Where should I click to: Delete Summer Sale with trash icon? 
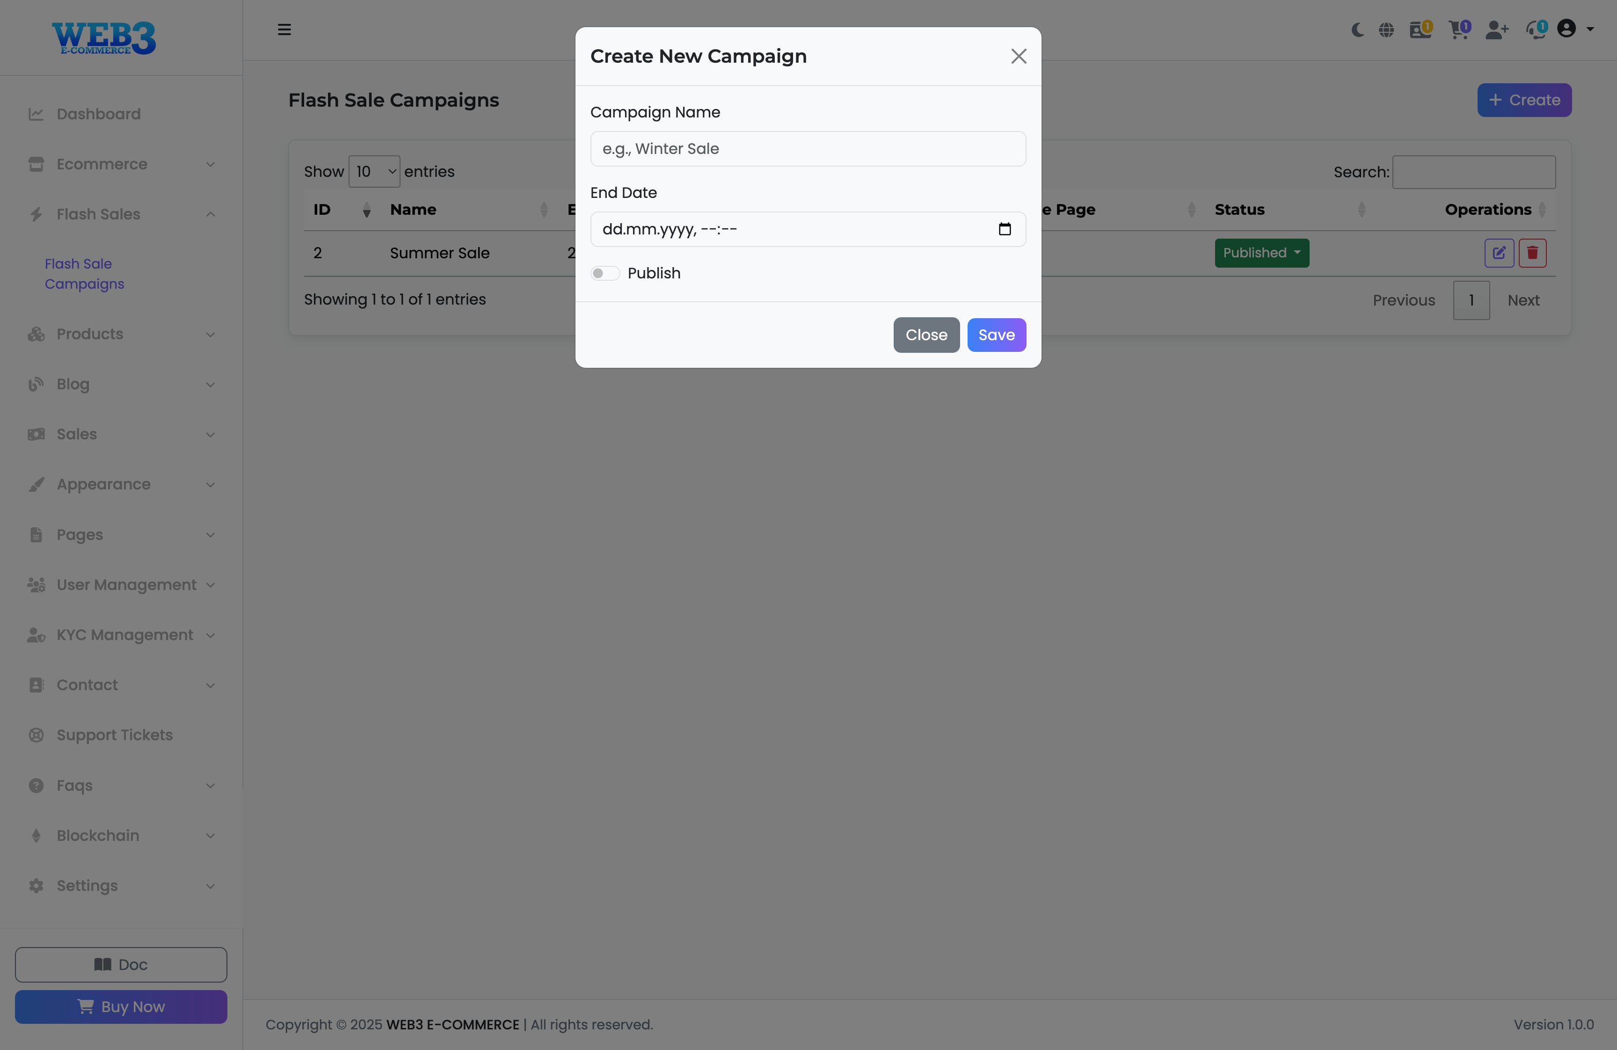pos(1532,253)
